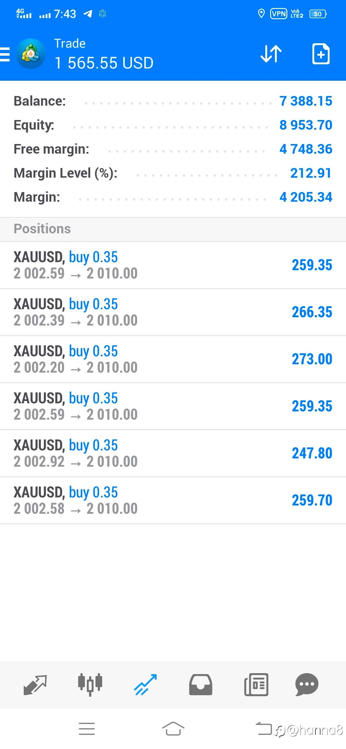Viewport: 346px width, 749px height.
Task: Open the hamburger side menu
Action: (5, 54)
